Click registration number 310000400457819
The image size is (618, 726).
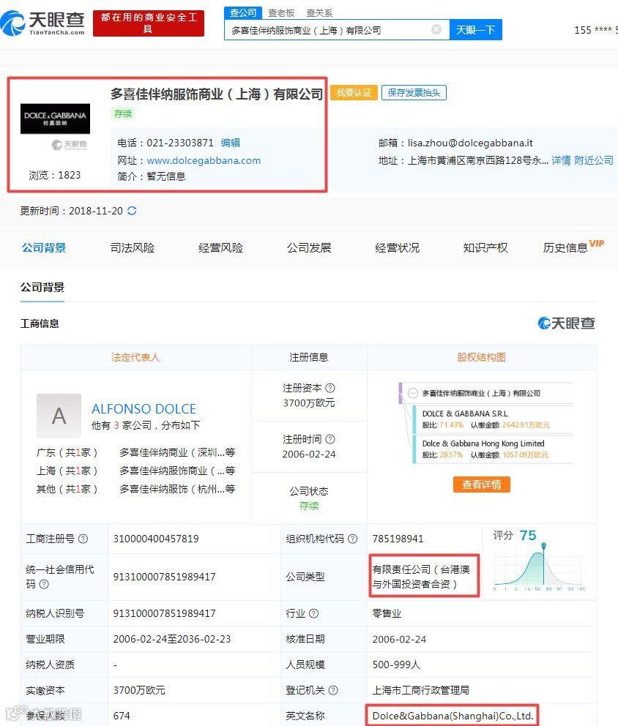[x=156, y=539]
